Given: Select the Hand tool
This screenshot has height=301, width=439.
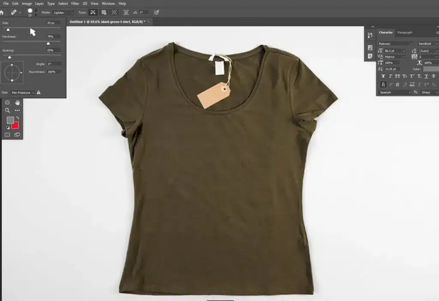Looking at the screenshot, I should point(18,103).
